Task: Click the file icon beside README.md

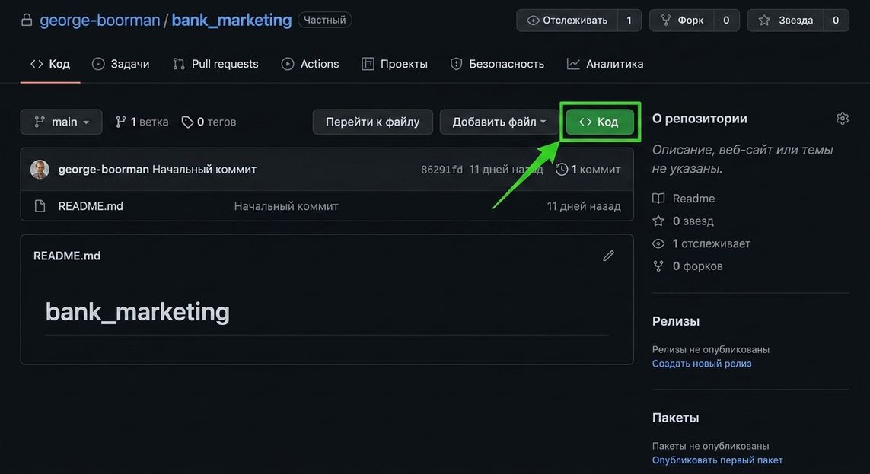Action: pos(40,206)
